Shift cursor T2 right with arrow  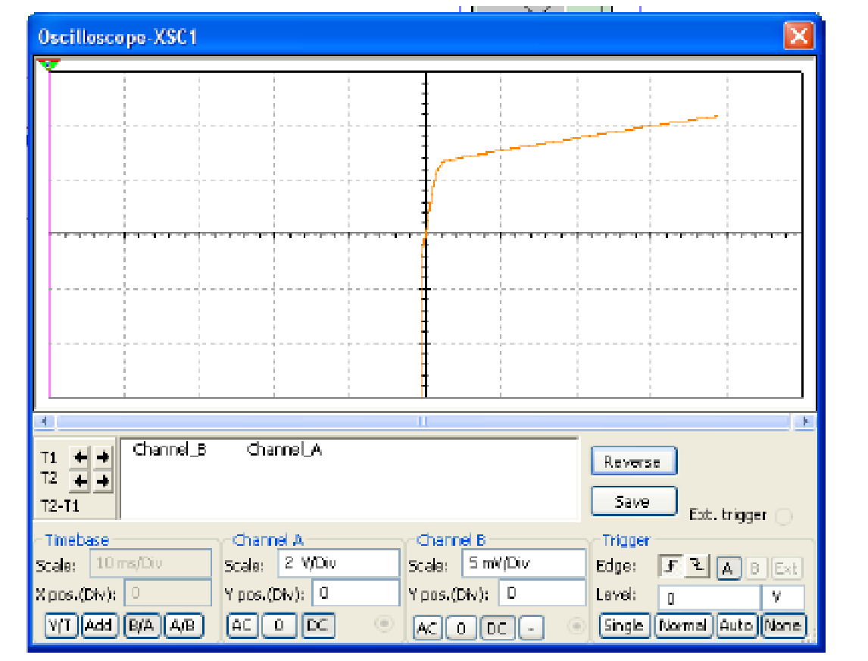click(x=102, y=480)
